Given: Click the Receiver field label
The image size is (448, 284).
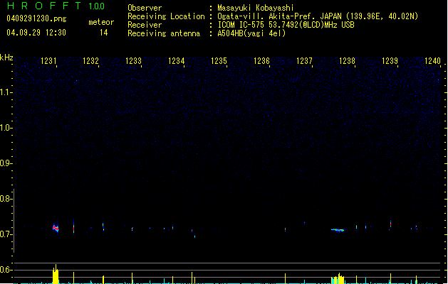Looking at the screenshot, I should pos(145,25).
